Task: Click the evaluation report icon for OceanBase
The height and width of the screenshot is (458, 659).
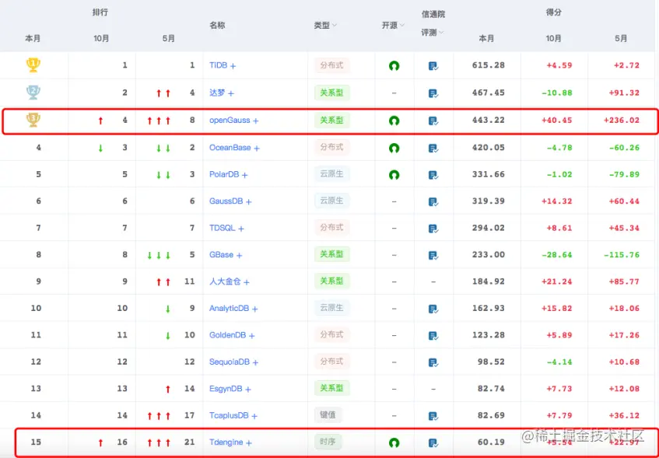Action: tap(433, 149)
